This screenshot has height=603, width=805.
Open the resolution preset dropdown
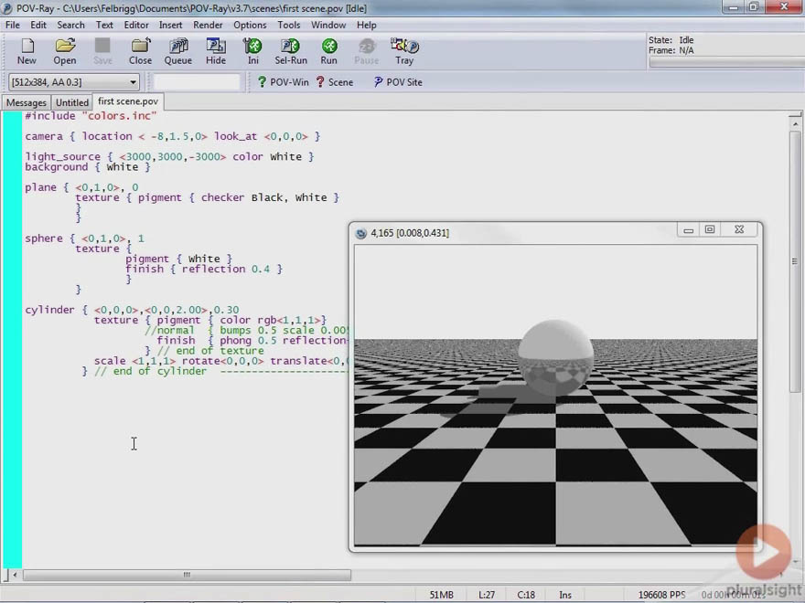click(x=133, y=82)
